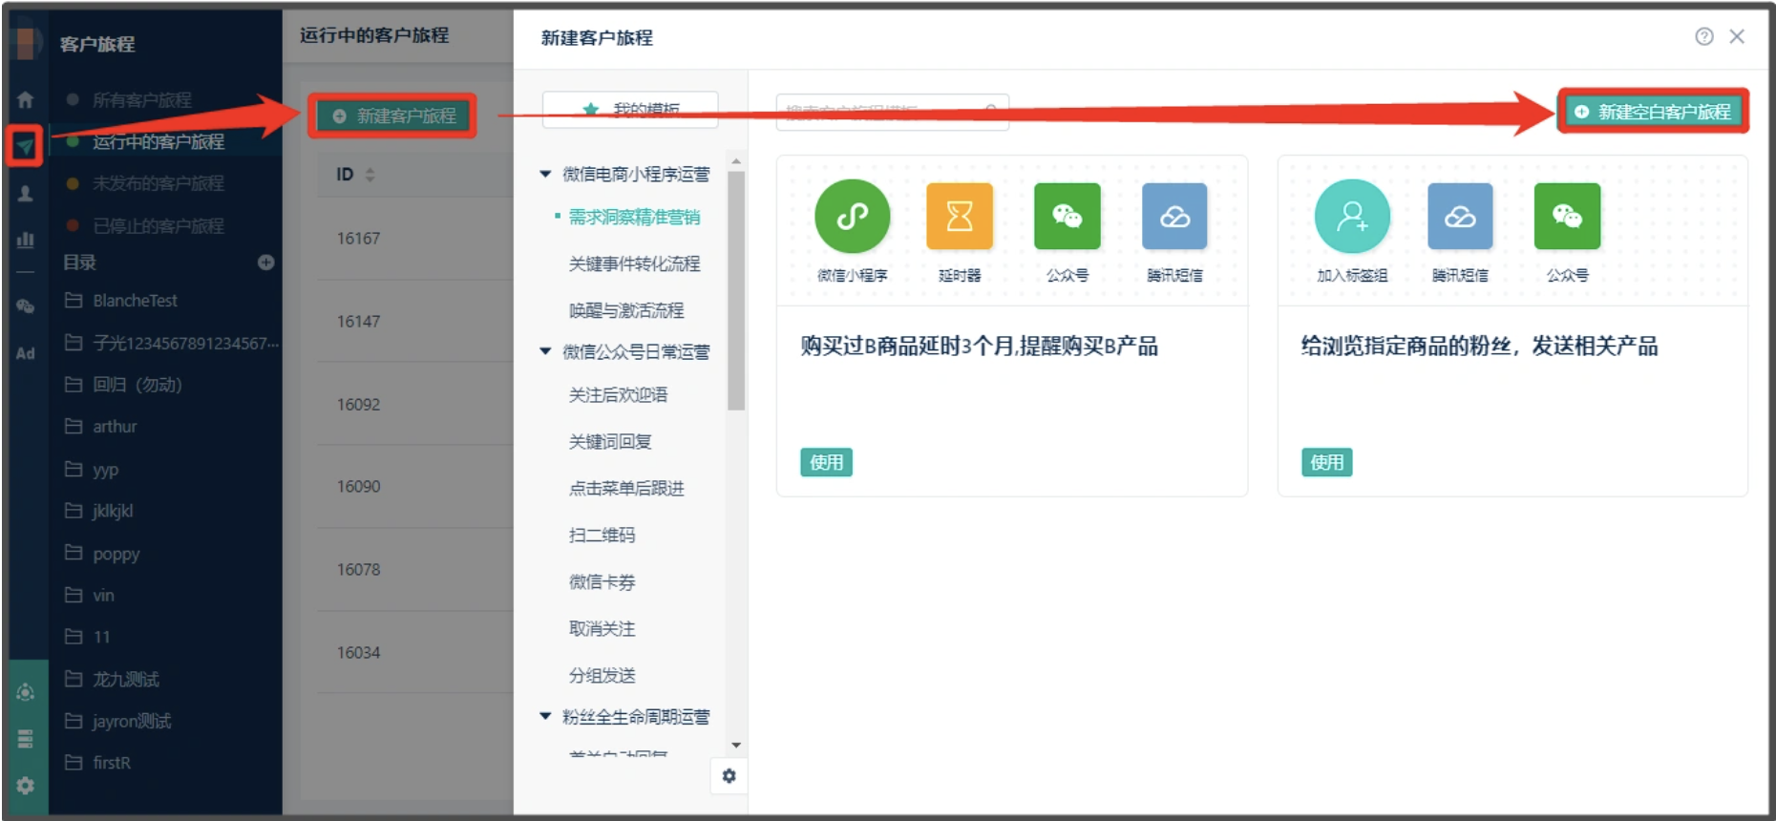This screenshot has height=821, width=1776.
Task: Close the 新建客户旅程 dialog
Action: [x=1737, y=36]
